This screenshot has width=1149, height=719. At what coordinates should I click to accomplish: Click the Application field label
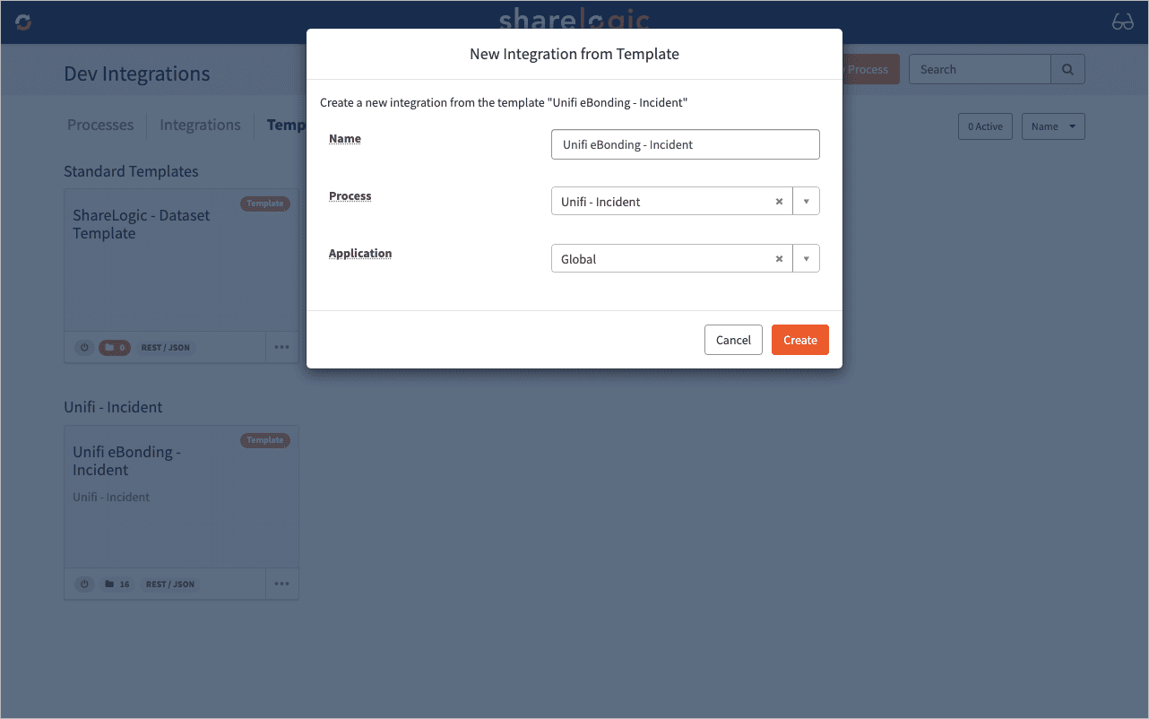[x=360, y=254]
